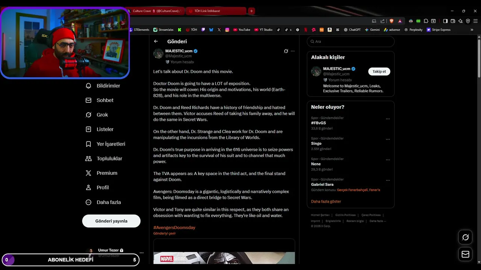Viewport: 481px width, 270px height.
Task: Open the Netflix bookmark icon
Action: coord(306,30)
